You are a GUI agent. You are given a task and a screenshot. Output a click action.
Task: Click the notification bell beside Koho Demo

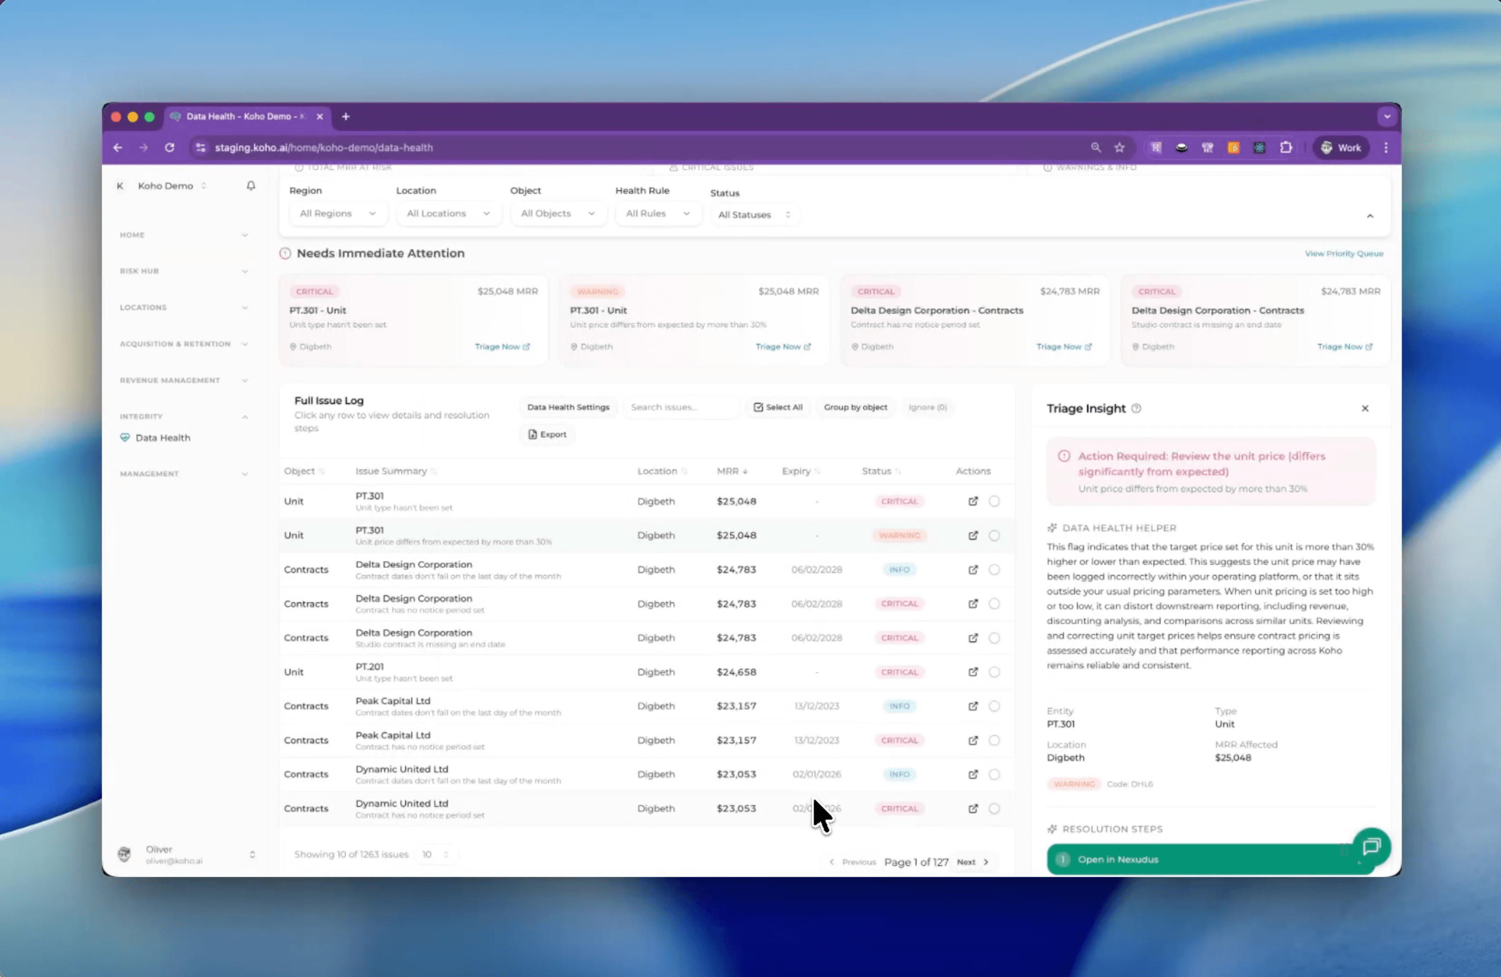(250, 185)
